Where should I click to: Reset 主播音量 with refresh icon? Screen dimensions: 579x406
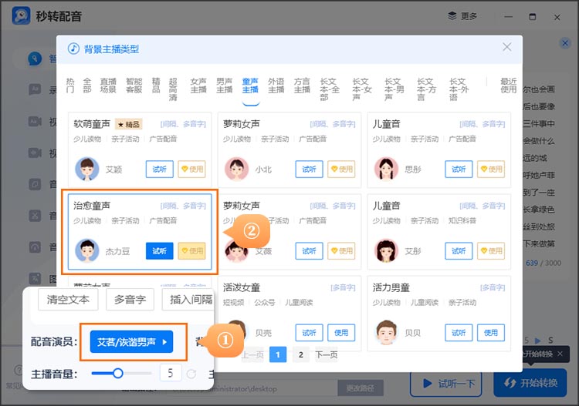tap(191, 374)
